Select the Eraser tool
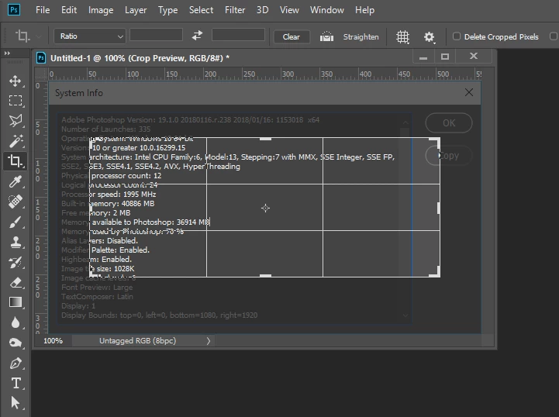The width and height of the screenshot is (559, 417). 15,283
